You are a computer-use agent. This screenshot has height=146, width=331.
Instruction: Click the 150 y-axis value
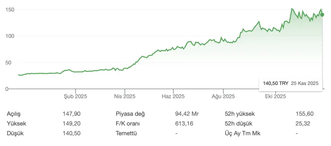9,10
